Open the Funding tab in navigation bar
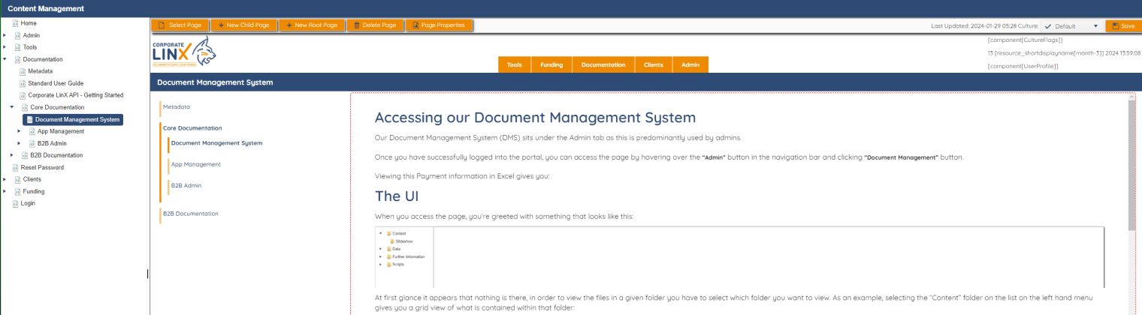This screenshot has height=315, width=1142. (552, 65)
